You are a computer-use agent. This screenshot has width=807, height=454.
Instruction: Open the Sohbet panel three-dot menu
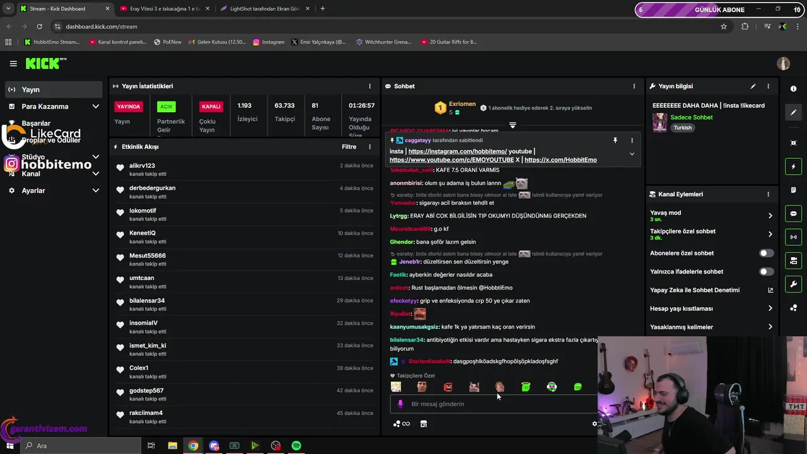(634, 86)
